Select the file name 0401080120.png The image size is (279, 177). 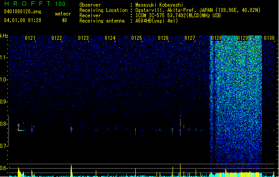[23, 12]
